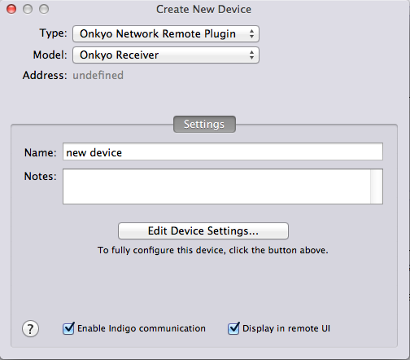Screen dimensions: 410x360
Task: Select the Settings tab
Action: 204,125
